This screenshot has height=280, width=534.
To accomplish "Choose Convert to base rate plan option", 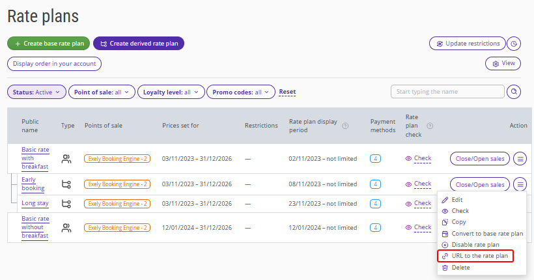I will (x=483, y=234).
